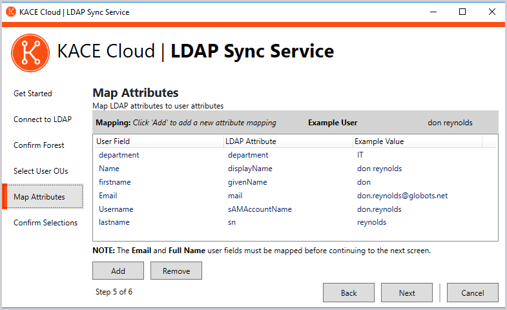Proceed with the Next button
507x310 pixels.
[406, 293]
